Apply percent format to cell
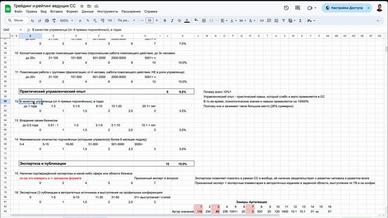 tap(87, 21)
